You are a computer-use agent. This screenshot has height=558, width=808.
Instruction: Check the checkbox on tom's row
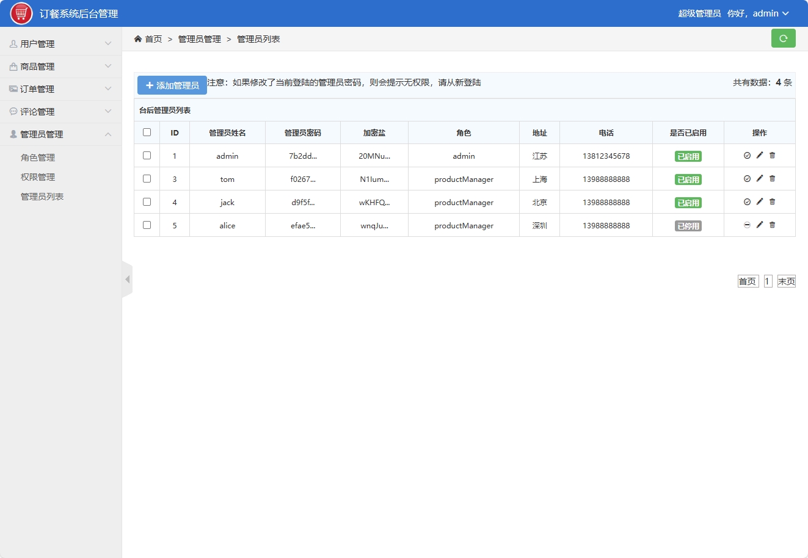[147, 178]
